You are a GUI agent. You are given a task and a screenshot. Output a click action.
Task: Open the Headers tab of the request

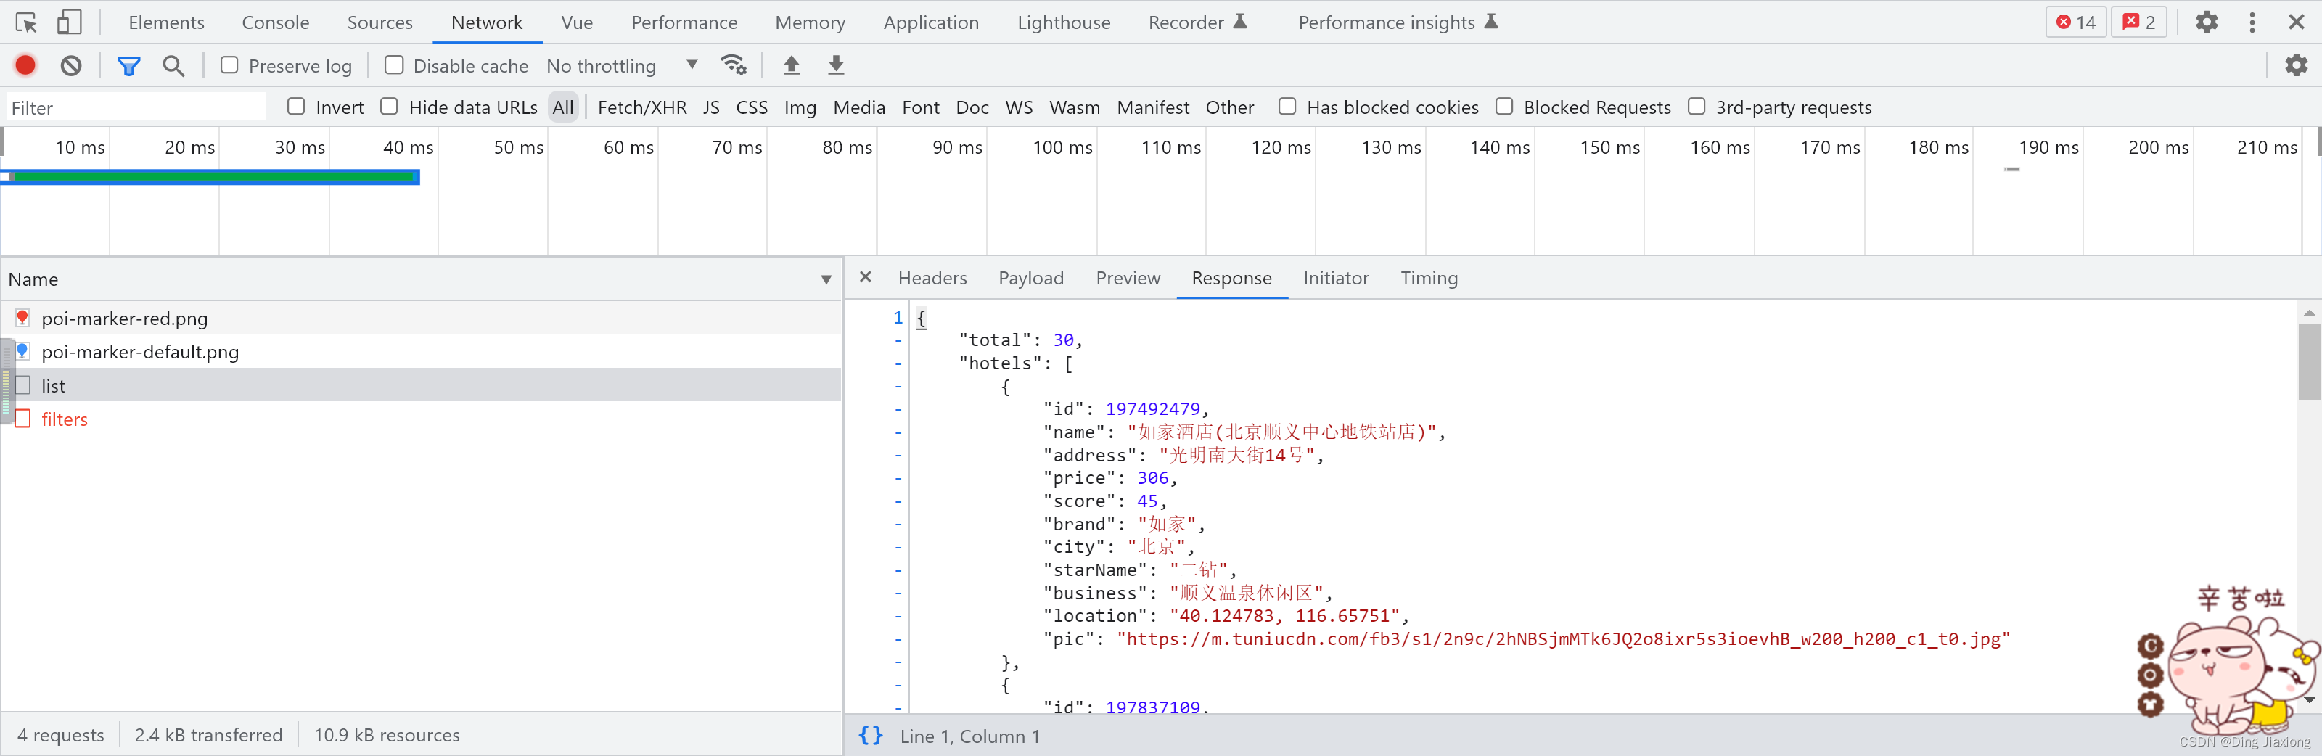click(x=932, y=278)
